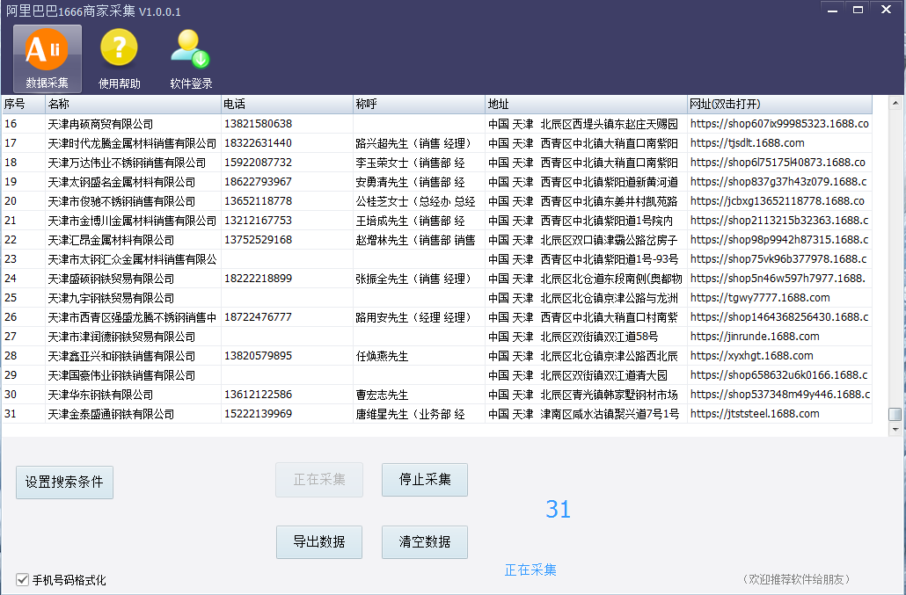The width and height of the screenshot is (906, 595).
Task: Click the blue record count 31
Action: pyautogui.click(x=559, y=509)
